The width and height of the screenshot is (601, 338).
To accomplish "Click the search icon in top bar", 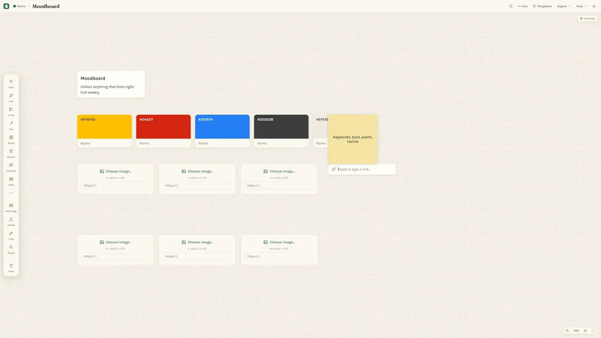I will pos(511,6).
